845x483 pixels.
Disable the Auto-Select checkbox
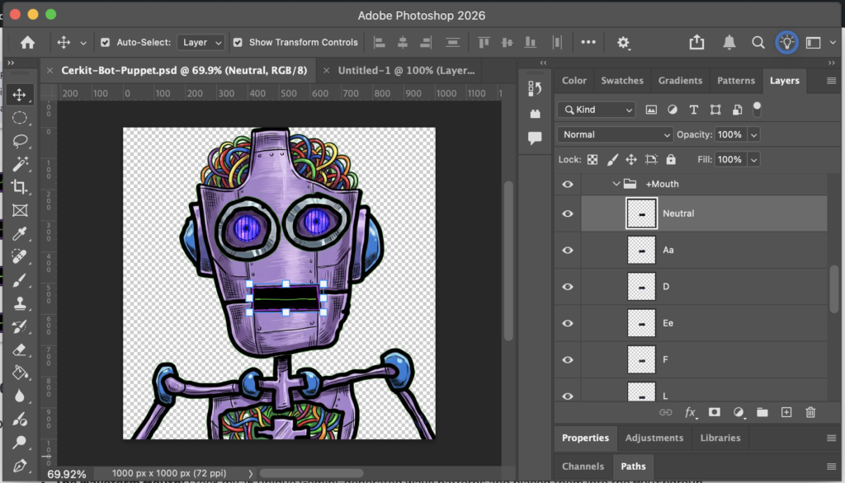(104, 42)
